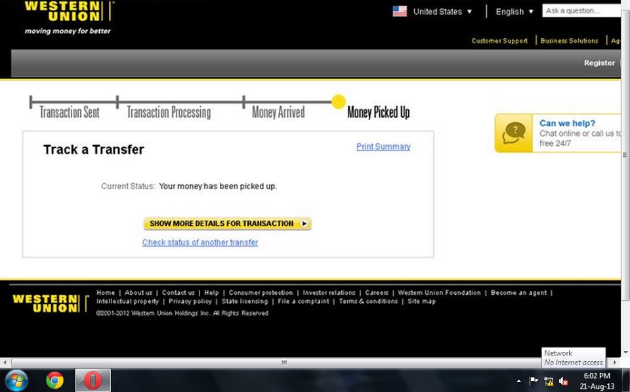Select the Transaction Processing step

click(169, 112)
